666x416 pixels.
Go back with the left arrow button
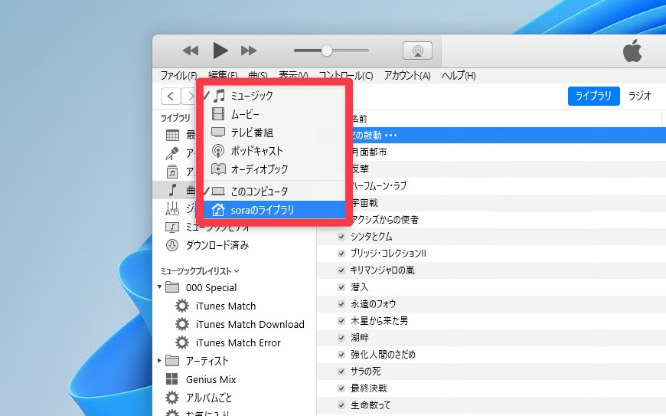click(x=171, y=96)
